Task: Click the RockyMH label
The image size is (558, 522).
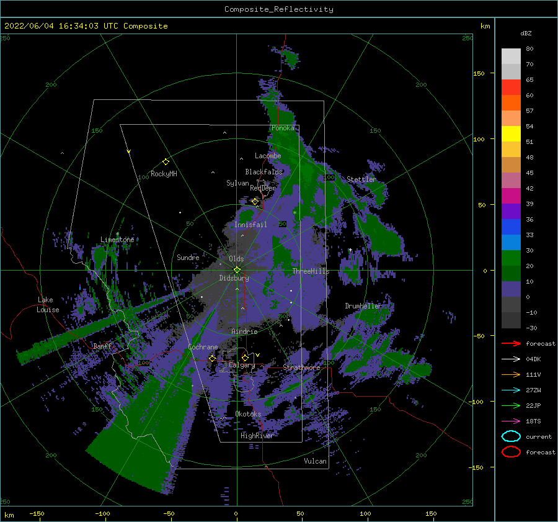Action: (164, 174)
